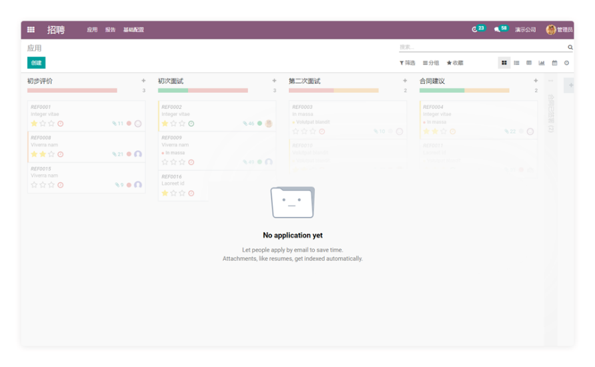Switch to the graph view icon
Screen dimensions: 595x367
click(x=542, y=63)
